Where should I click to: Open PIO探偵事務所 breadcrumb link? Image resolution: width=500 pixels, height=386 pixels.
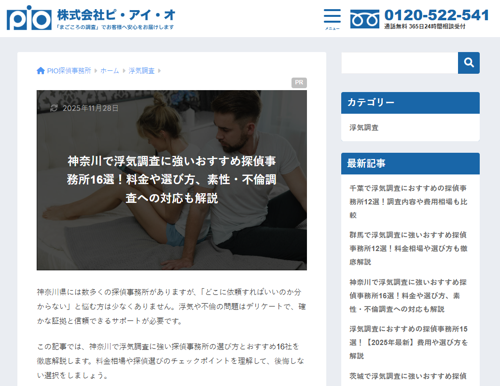pos(69,71)
